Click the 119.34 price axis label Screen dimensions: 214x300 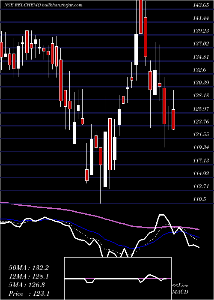pyautogui.click(x=201, y=147)
